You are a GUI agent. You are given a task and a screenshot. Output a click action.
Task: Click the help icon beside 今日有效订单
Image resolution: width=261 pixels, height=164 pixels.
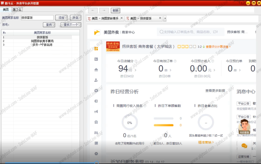click(175, 61)
